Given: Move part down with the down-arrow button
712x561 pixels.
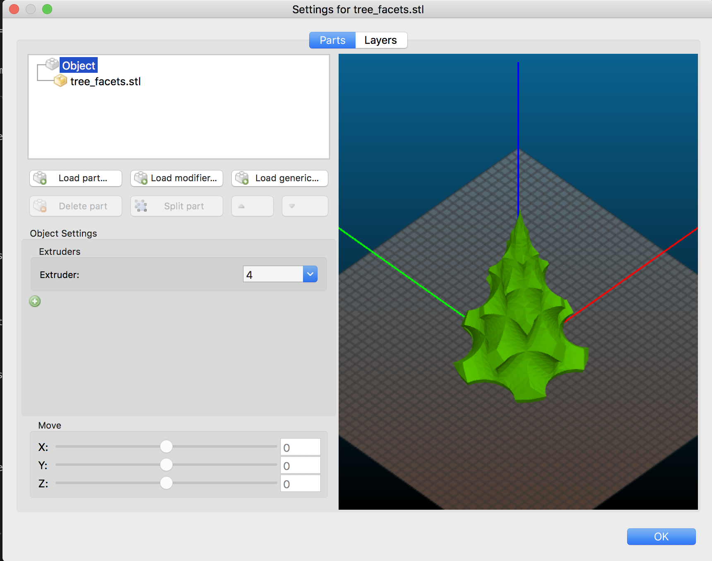Looking at the screenshot, I should (x=305, y=206).
